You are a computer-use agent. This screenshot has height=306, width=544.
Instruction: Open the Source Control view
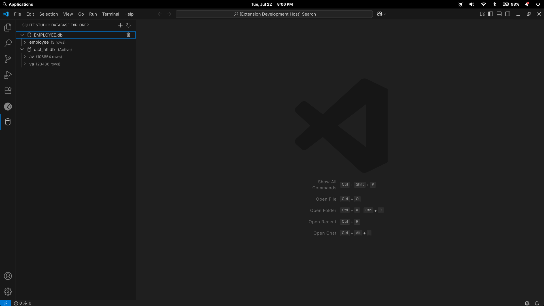(x=8, y=59)
